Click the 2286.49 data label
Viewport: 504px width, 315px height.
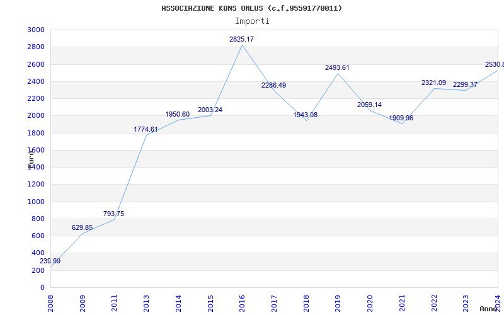click(x=273, y=85)
